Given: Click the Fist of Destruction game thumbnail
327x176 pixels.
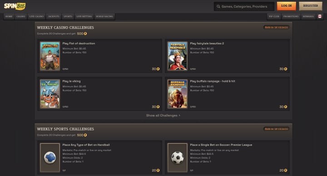Looking at the screenshot, I should point(50,56).
